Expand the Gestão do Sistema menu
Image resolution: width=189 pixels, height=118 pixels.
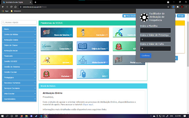[19, 67]
